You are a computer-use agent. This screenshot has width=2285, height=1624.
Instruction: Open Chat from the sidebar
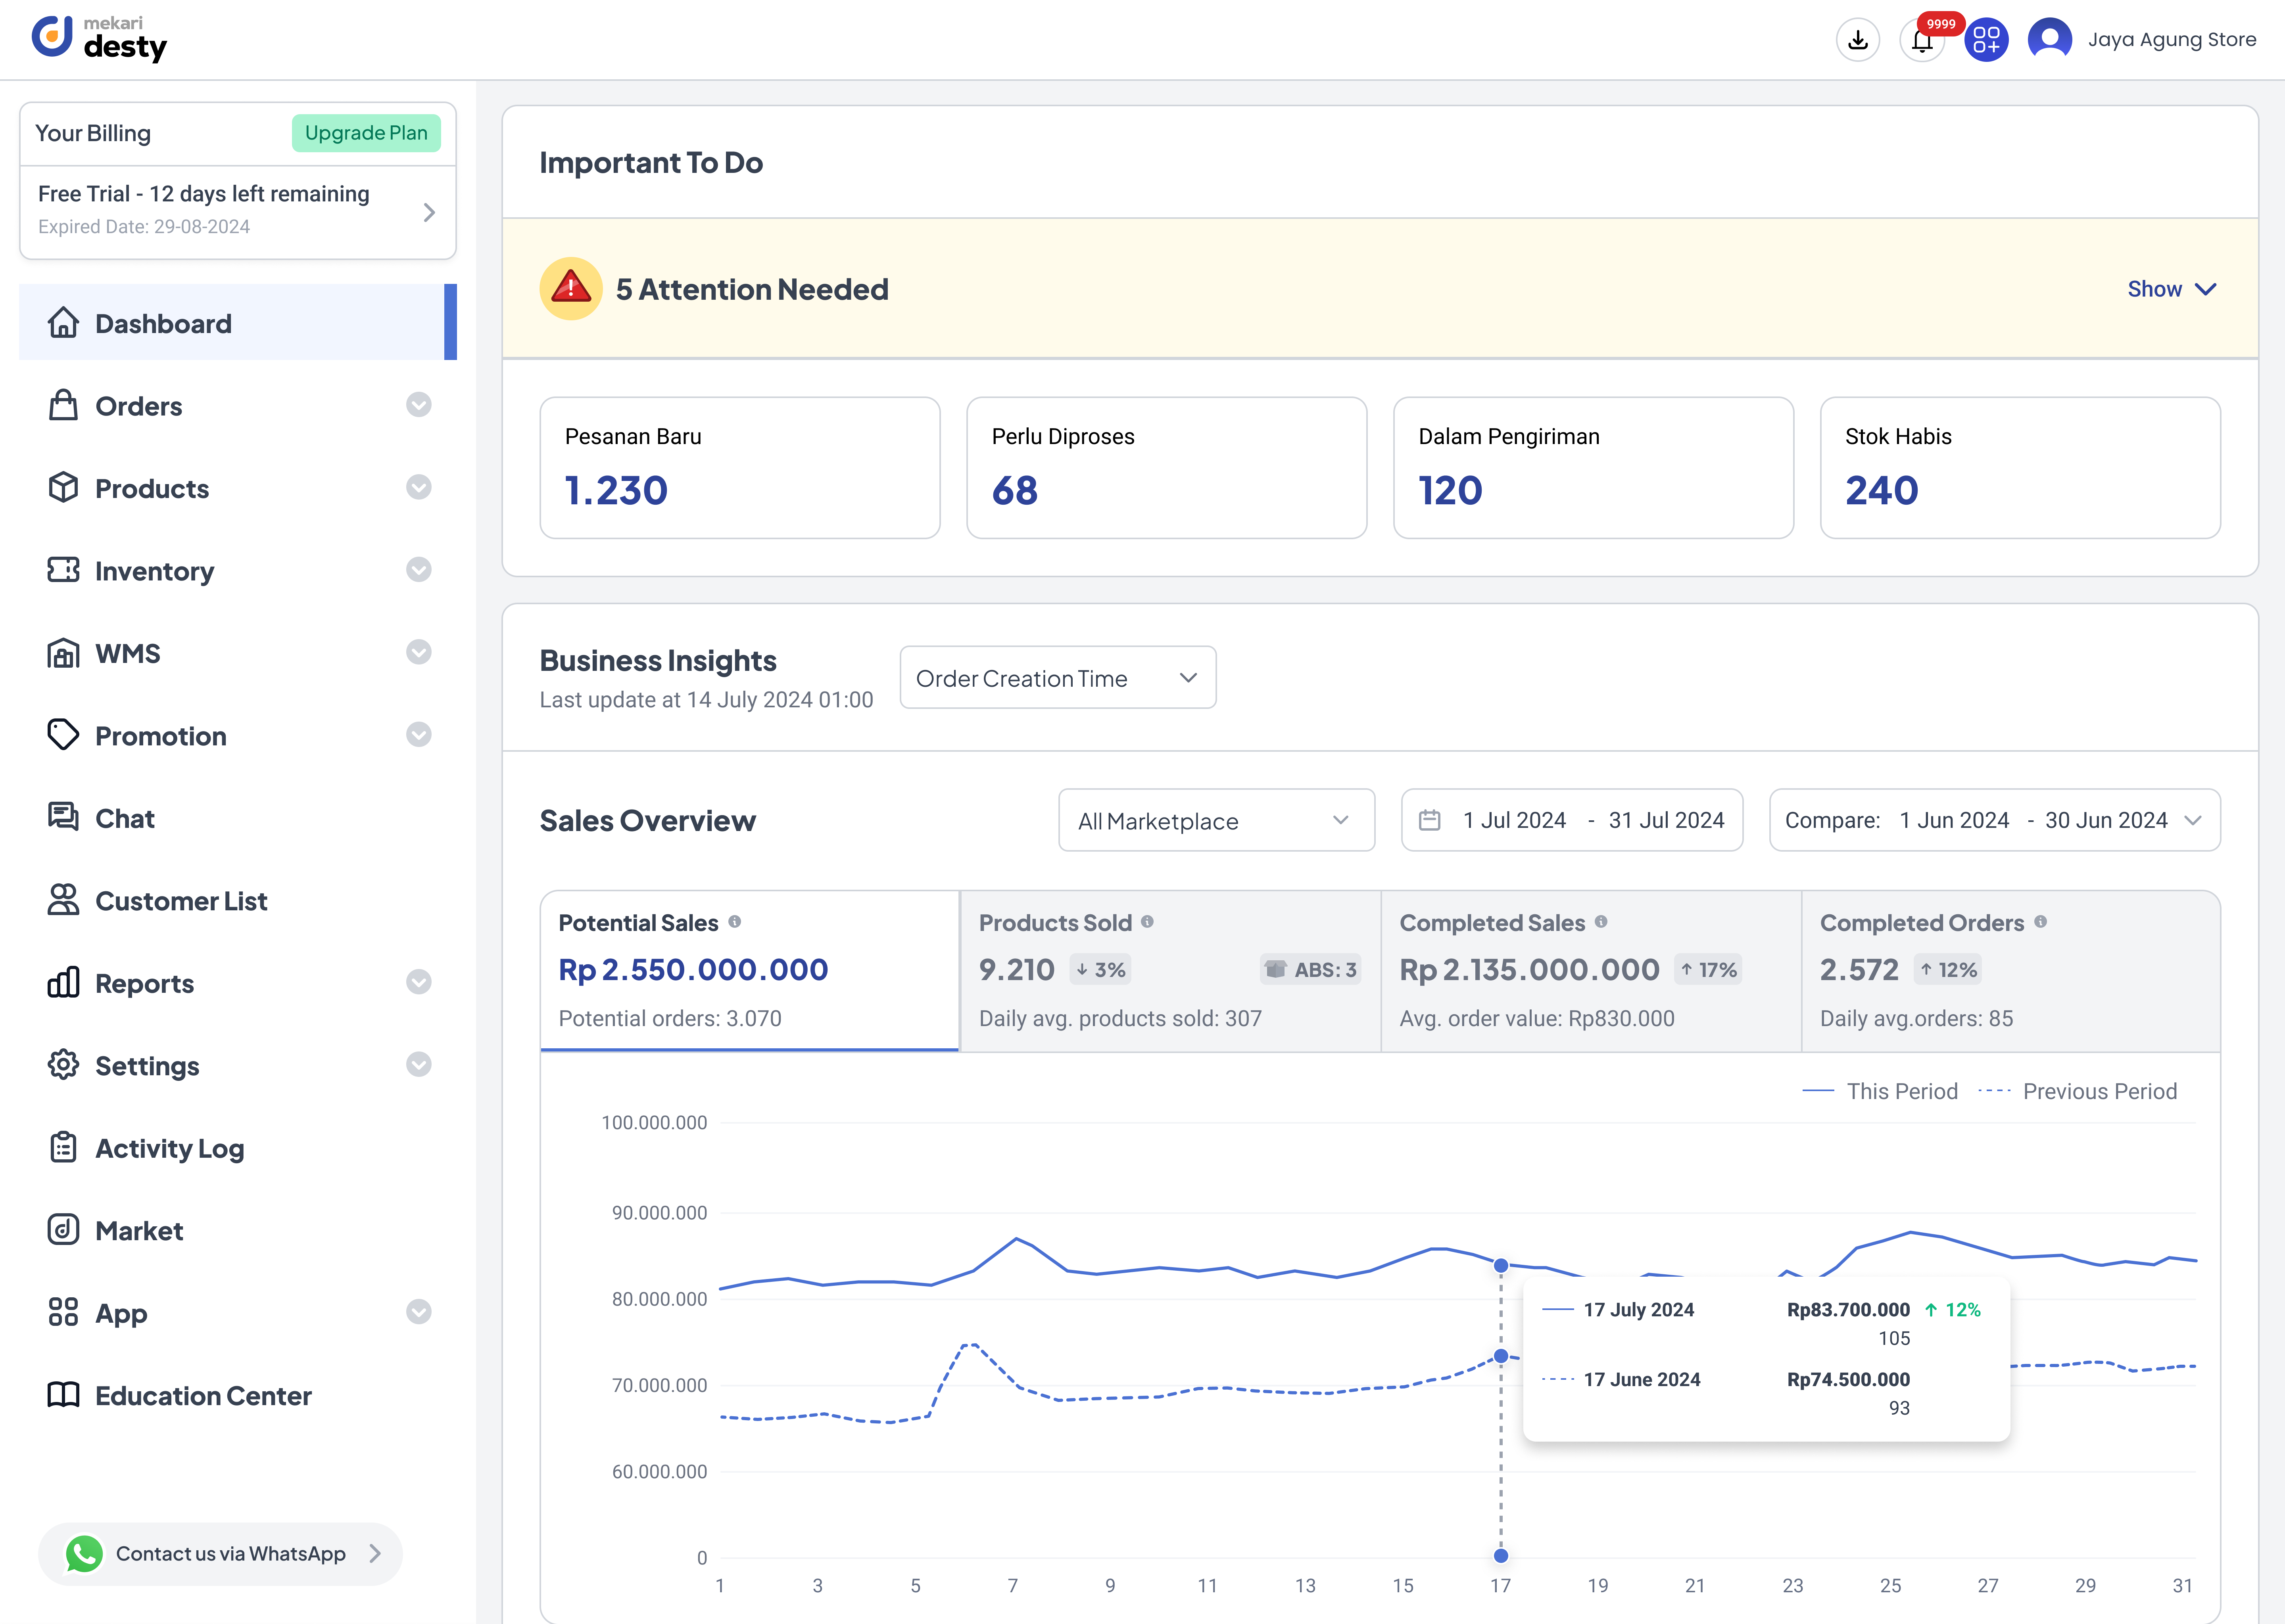[x=125, y=818]
